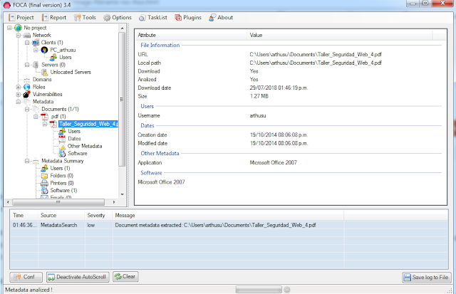Screen dimensions: 456x294
Task: Click the Attribute column header
Action: [x=192, y=35]
